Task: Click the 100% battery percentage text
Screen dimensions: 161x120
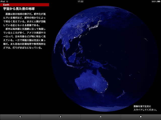Action: pos(154,1)
